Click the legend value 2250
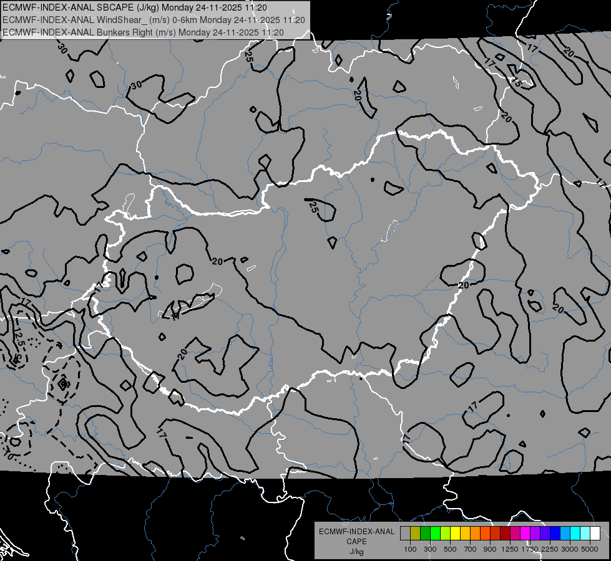611x561 pixels. click(550, 549)
